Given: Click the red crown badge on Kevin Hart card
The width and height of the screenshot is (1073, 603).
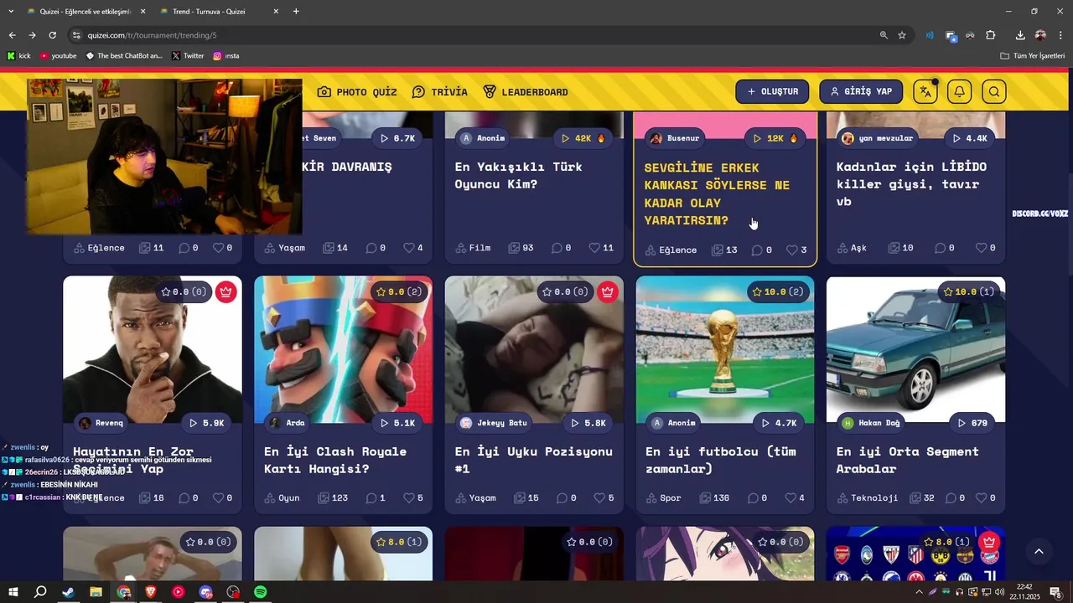Looking at the screenshot, I should click(225, 291).
